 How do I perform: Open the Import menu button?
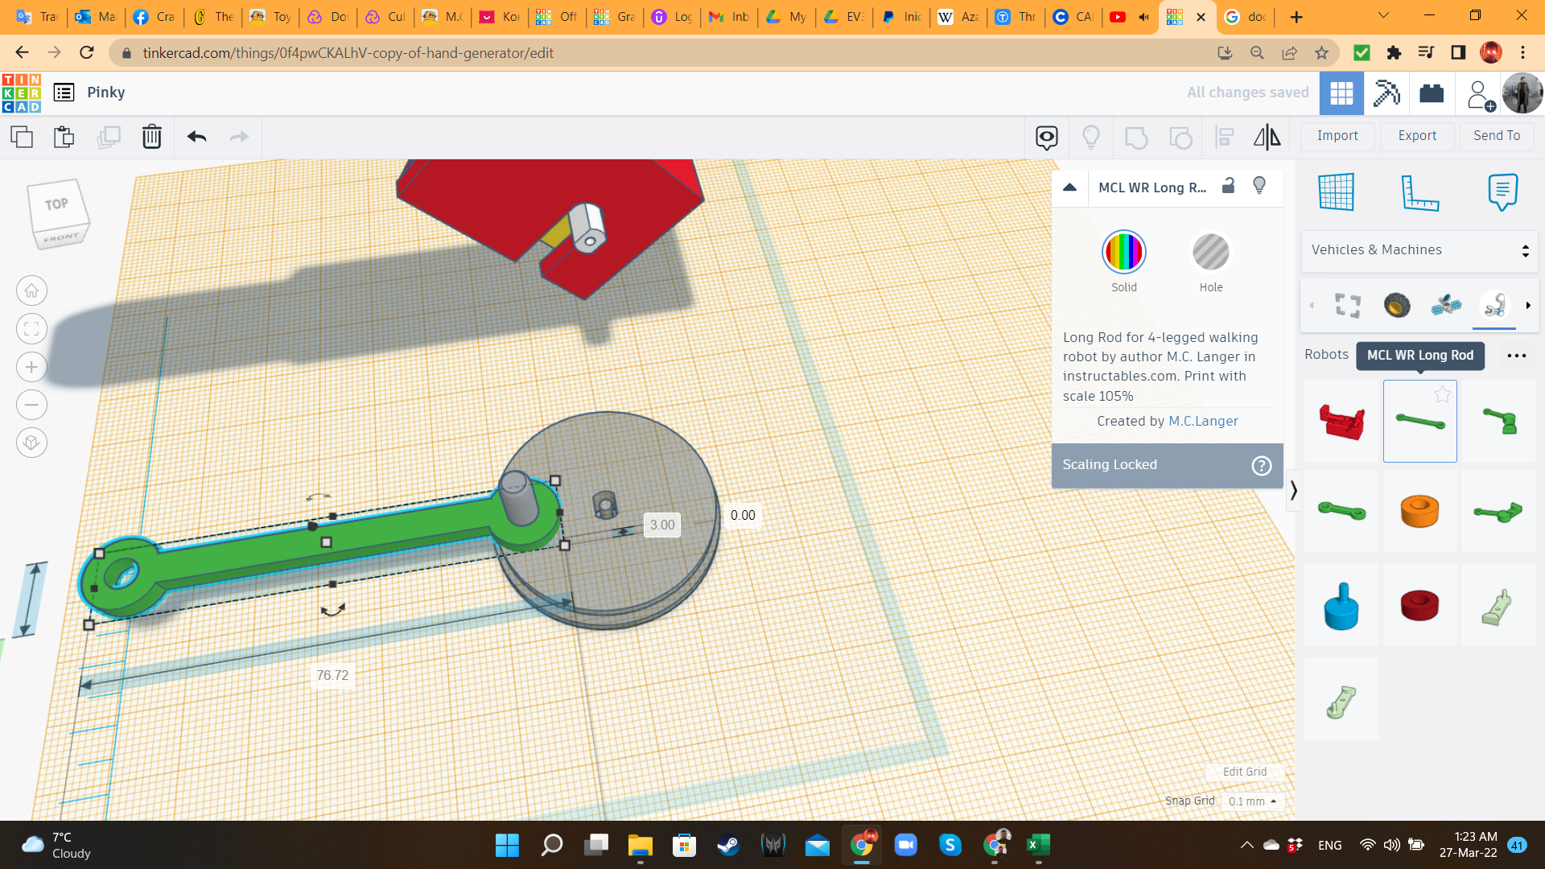tap(1337, 136)
